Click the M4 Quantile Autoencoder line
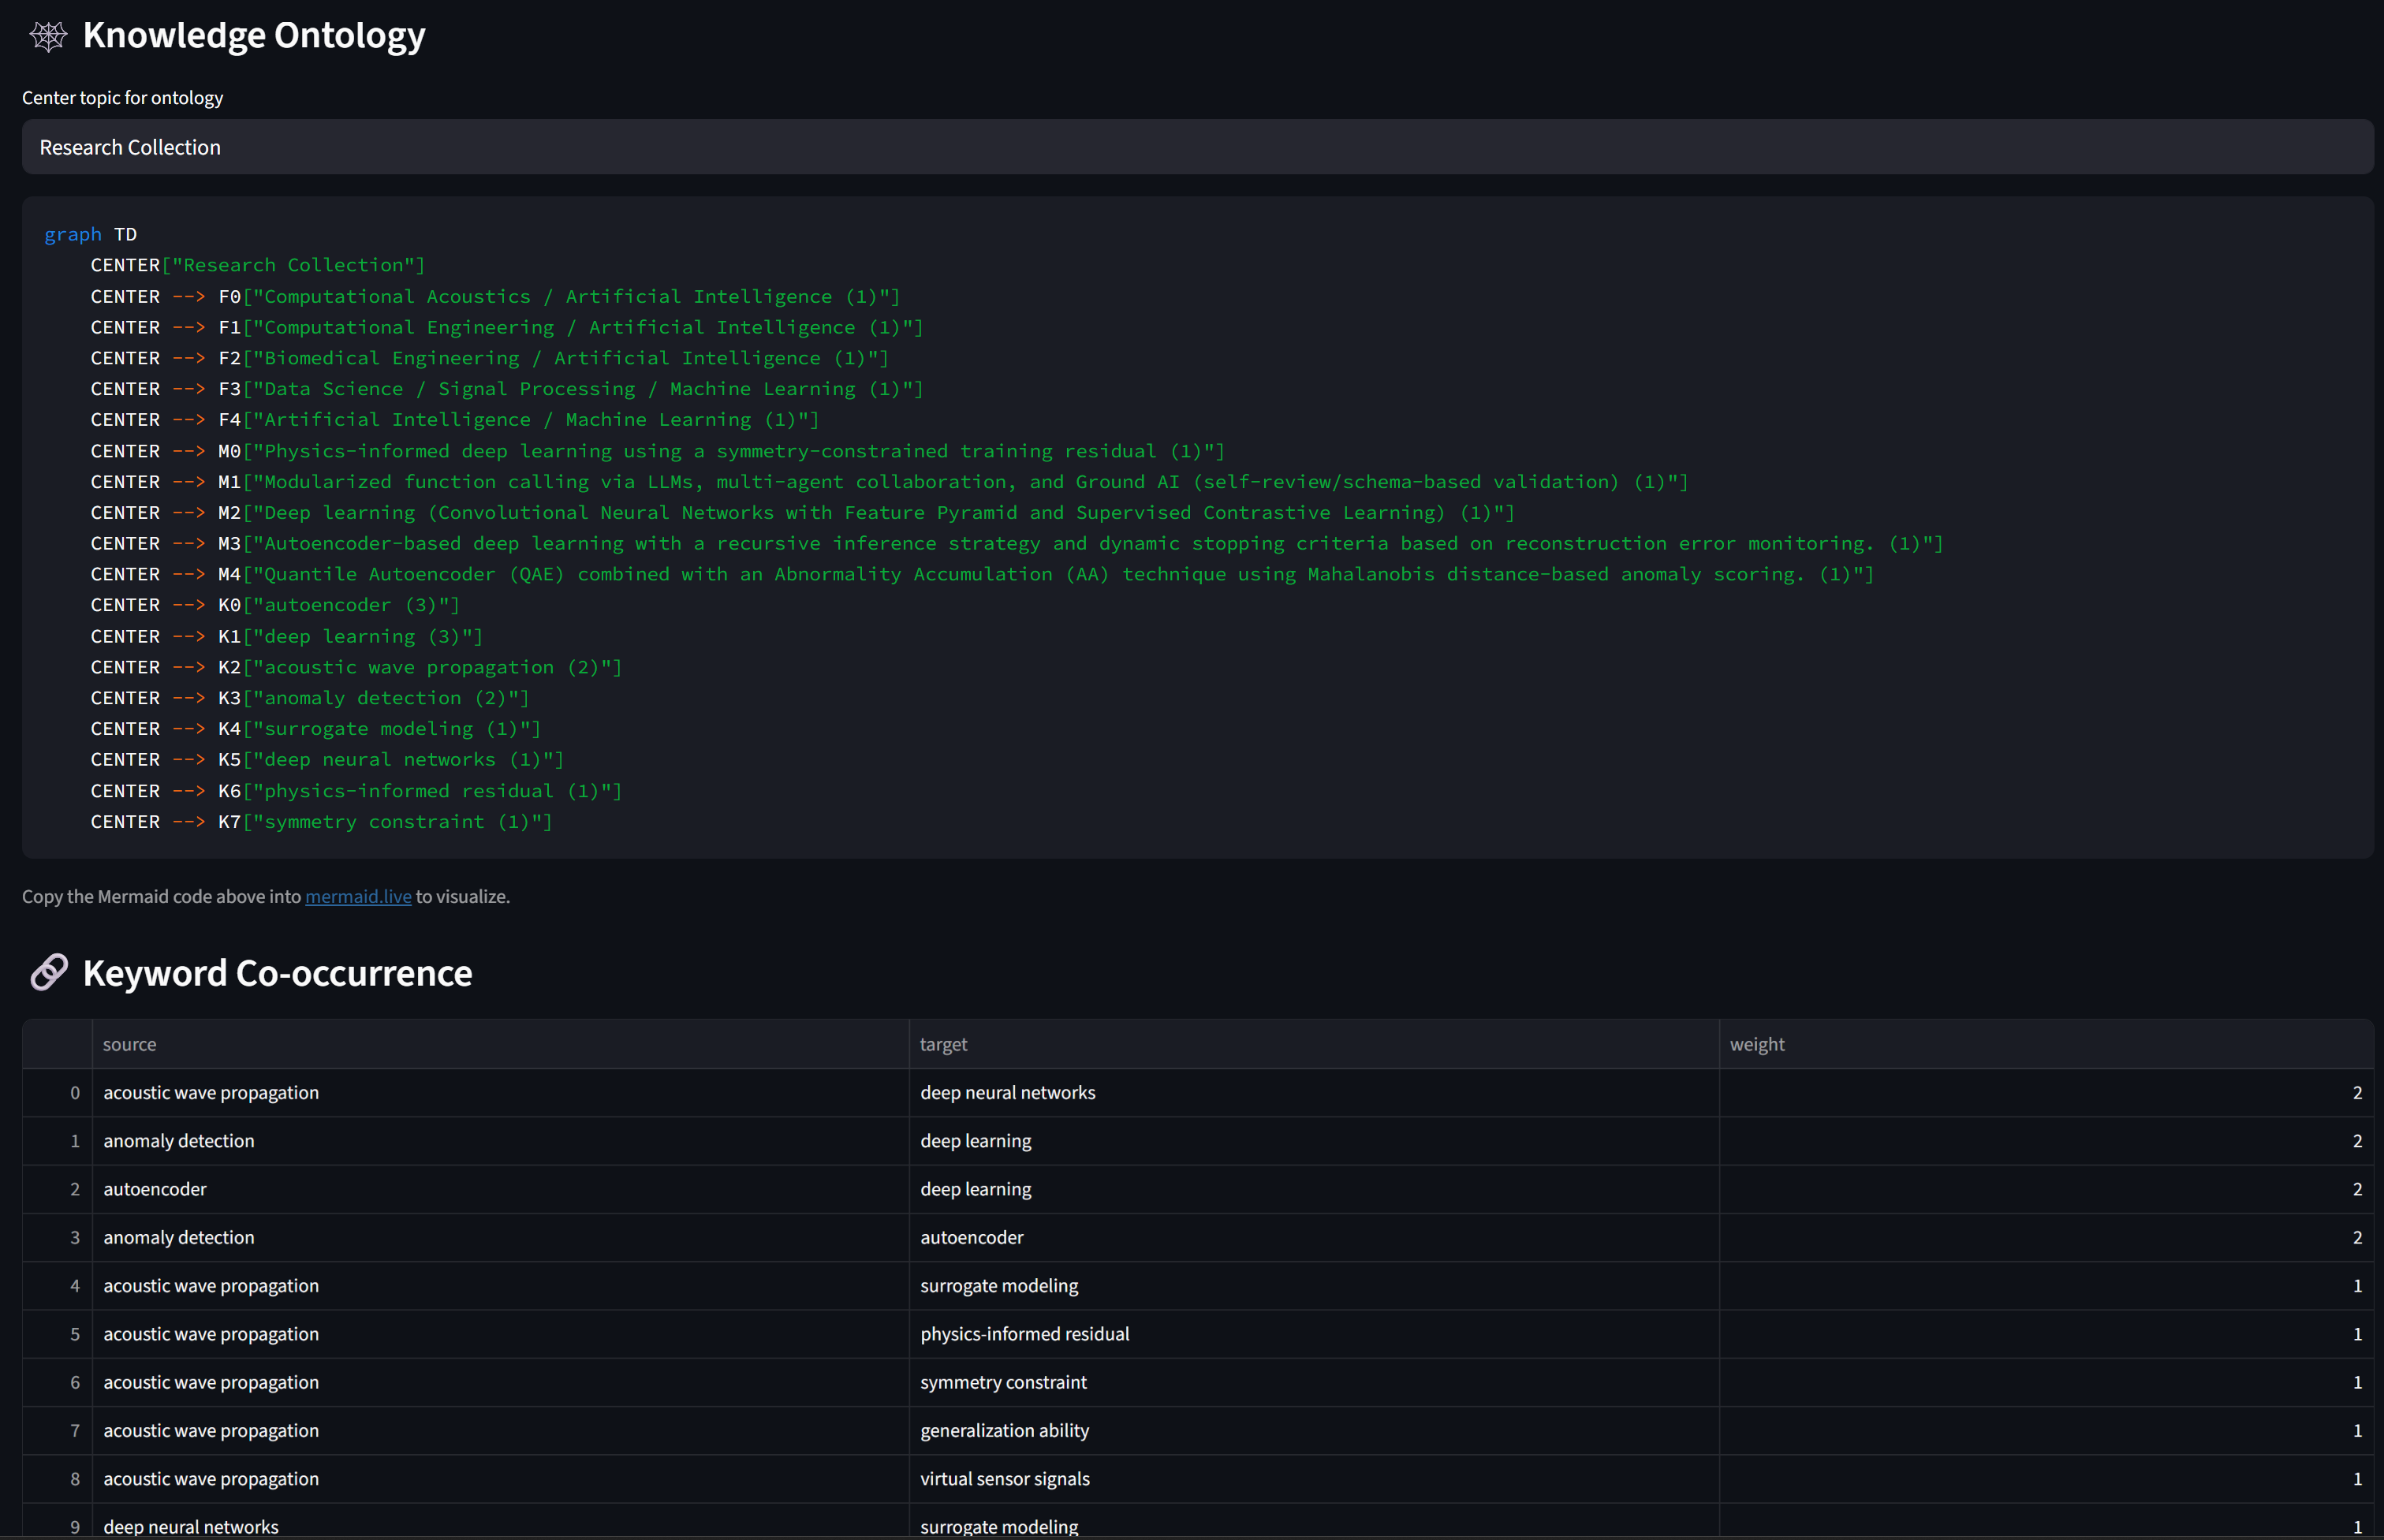 pos(983,574)
